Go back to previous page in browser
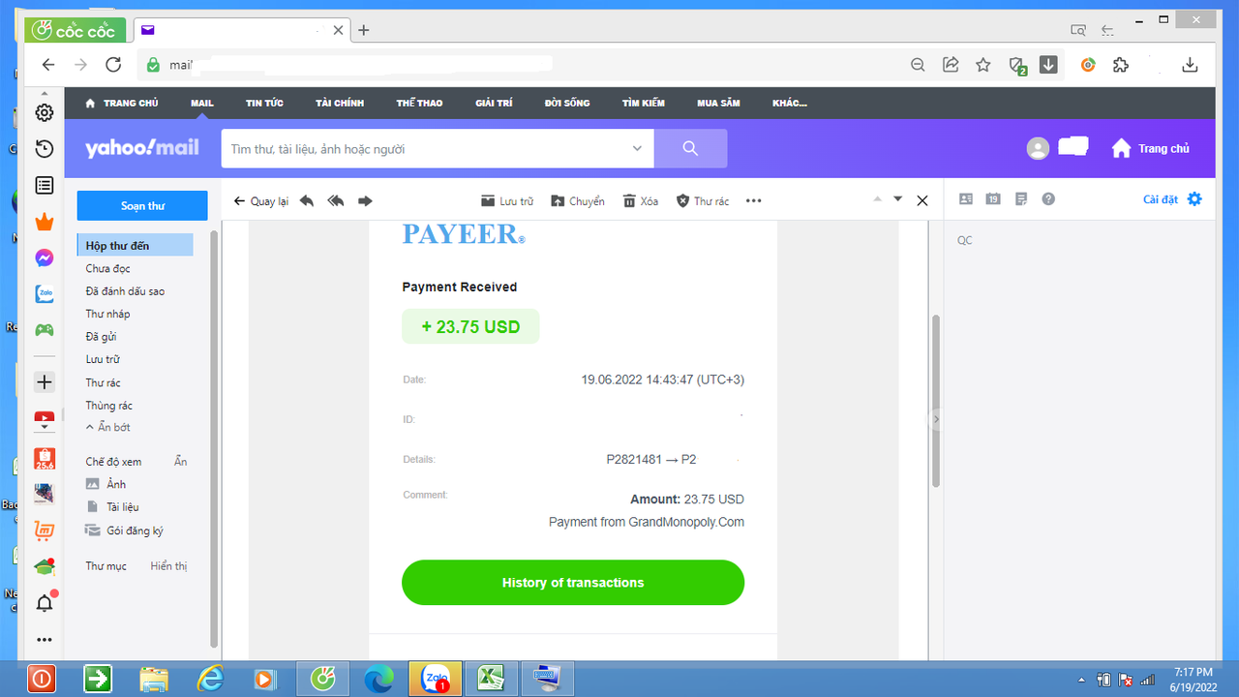Viewport: 1239px width, 697px height. (x=48, y=65)
